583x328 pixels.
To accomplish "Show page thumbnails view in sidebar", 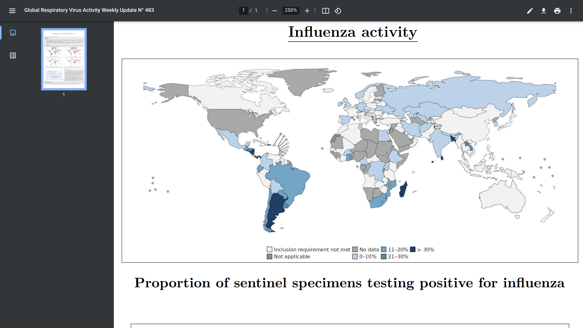I will 13,32.
